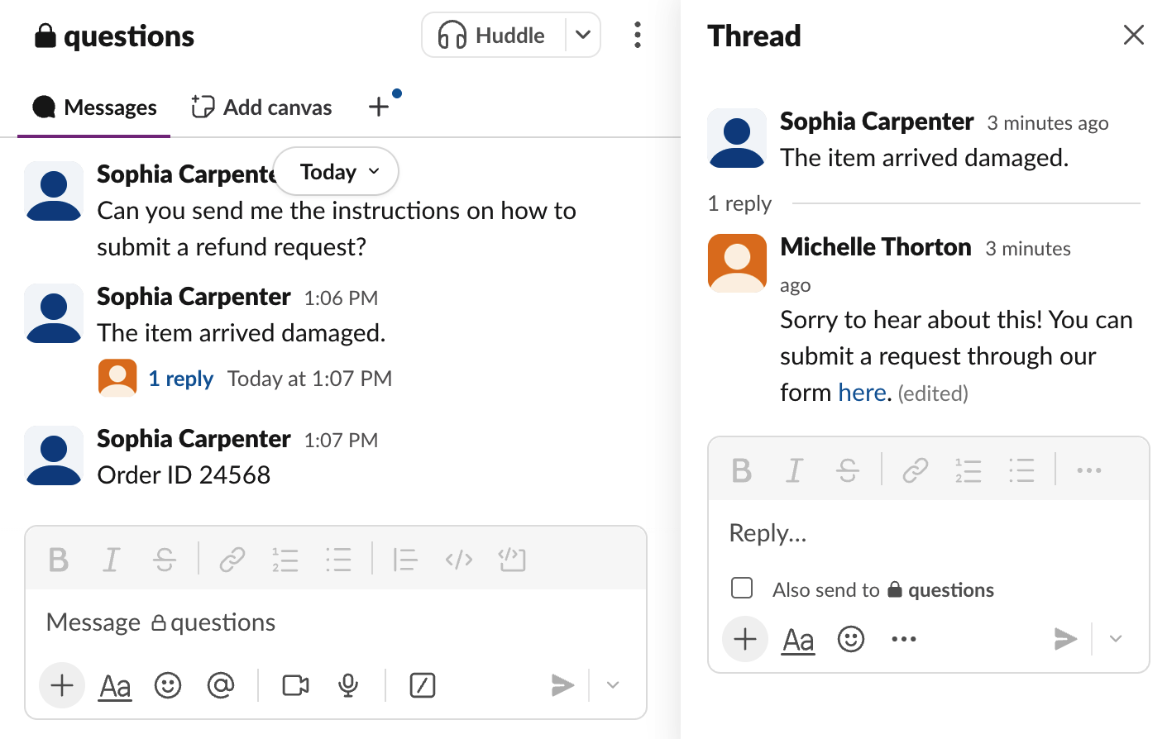Image resolution: width=1167 pixels, height=739 pixels.
Task: Open Huddle options dropdown arrow
Action: tap(583, 36)
